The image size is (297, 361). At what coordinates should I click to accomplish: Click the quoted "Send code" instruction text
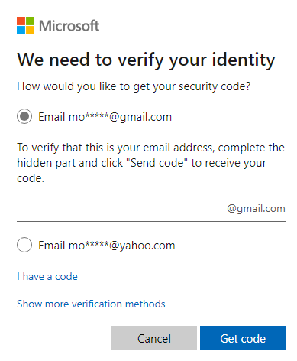[x=157, y=163]
